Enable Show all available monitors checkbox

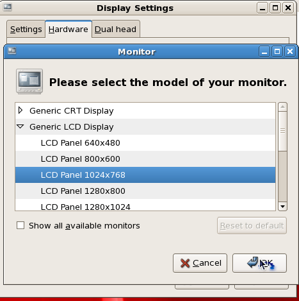[x=20, y=225]
